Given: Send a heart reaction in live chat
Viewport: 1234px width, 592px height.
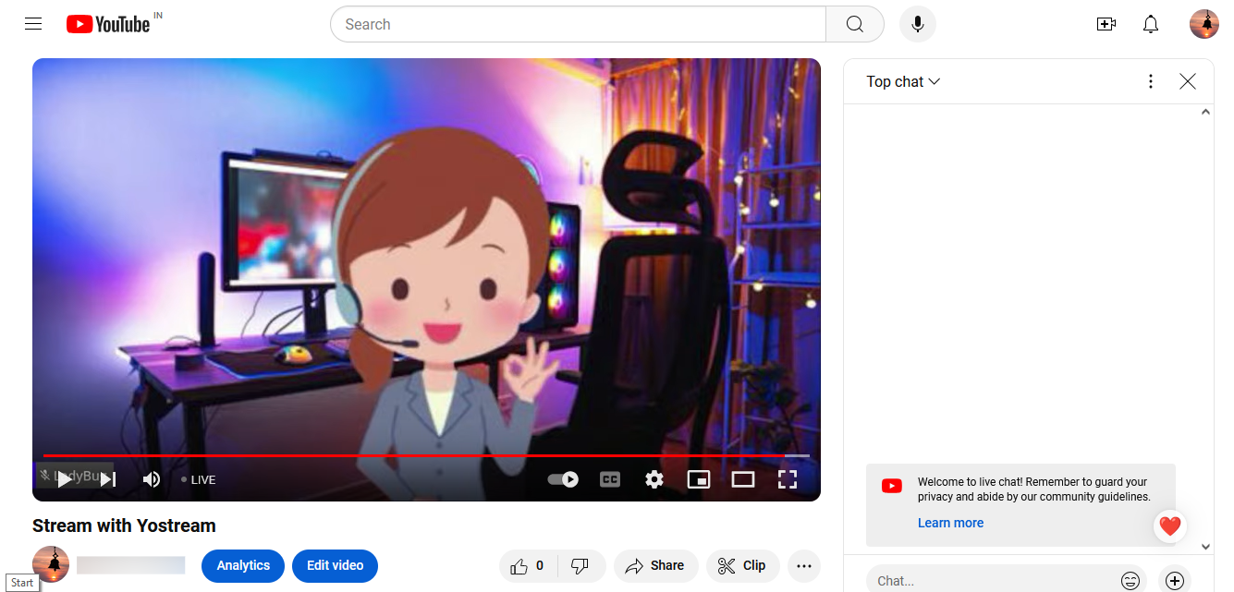Looking at the screenshot, I should click(1169, 526).
